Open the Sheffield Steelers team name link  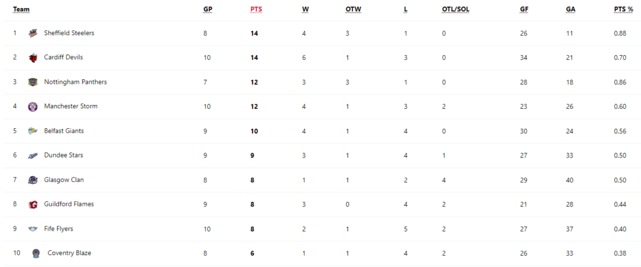(69, 33)
